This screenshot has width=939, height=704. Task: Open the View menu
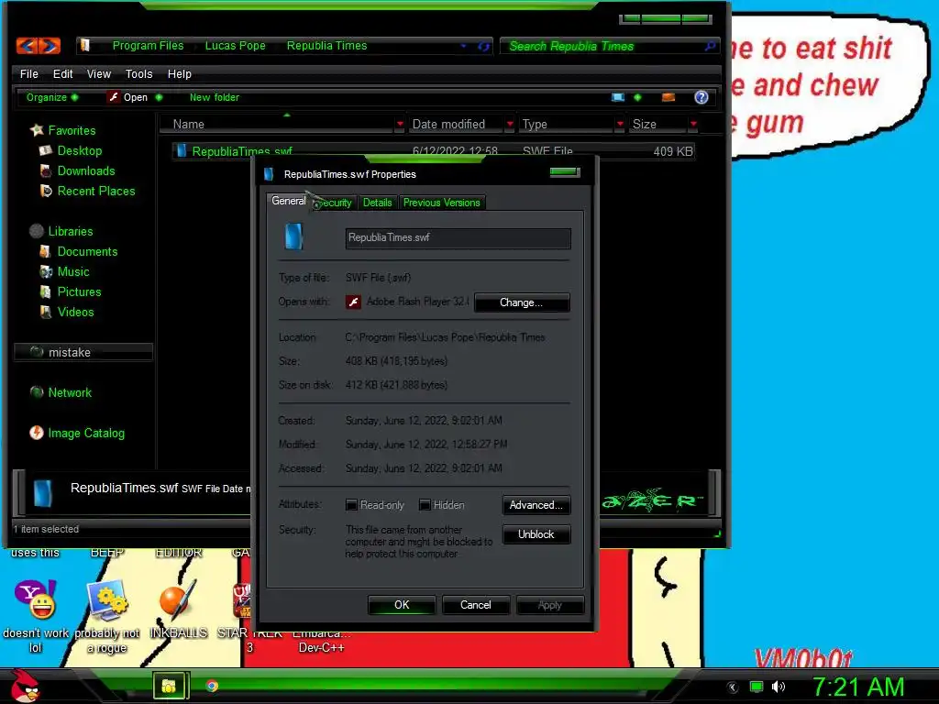tap(99, 73)
